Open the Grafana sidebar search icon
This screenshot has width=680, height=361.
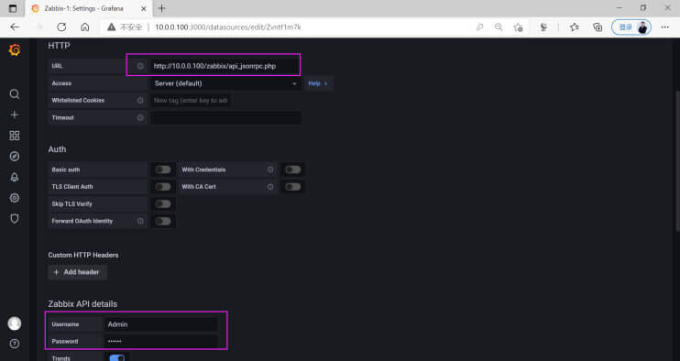[x=15, y=94]
